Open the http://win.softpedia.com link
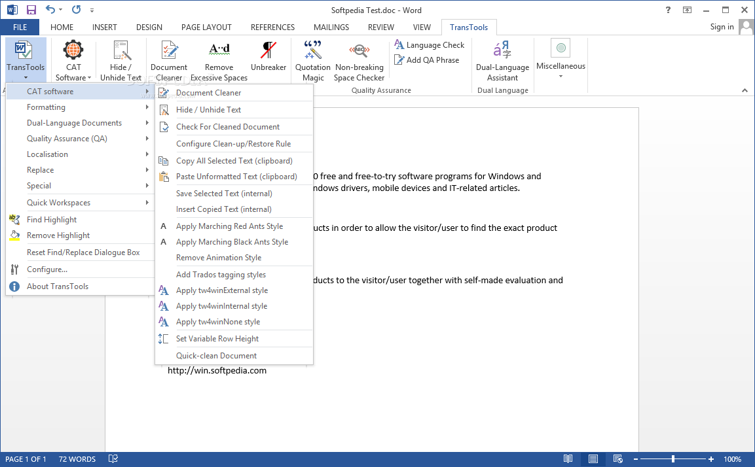755x467 pixels. [217, 370]
